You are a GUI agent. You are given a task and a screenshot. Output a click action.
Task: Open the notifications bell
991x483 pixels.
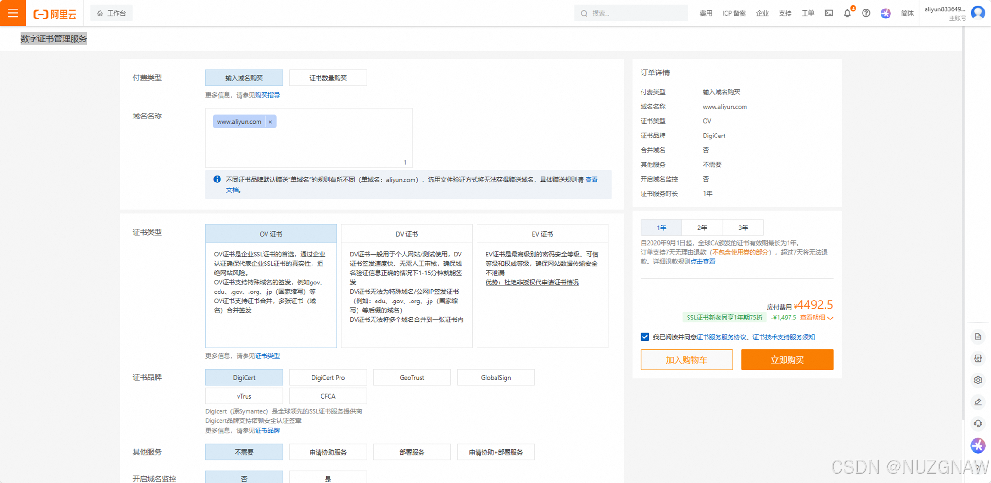point(847,13)
